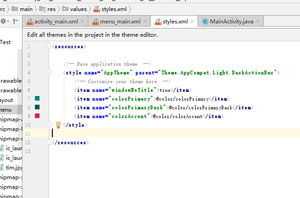Screen dimensions: 300x198
Task: Click the theme editor link text
Action: pyautogui.click(x=92, y=35)
